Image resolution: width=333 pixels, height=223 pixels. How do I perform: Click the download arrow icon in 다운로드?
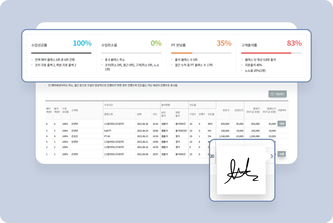tap(272, 94)
